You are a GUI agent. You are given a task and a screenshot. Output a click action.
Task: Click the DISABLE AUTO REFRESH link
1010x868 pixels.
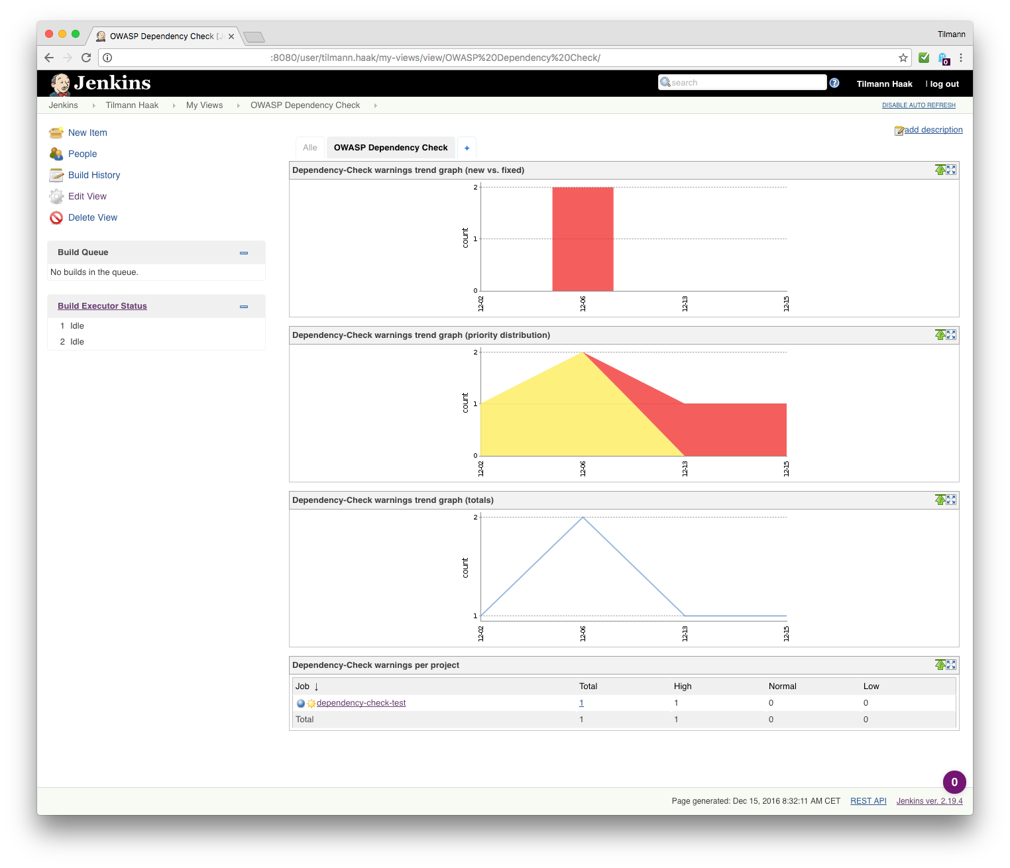click(x=919, y=105)
